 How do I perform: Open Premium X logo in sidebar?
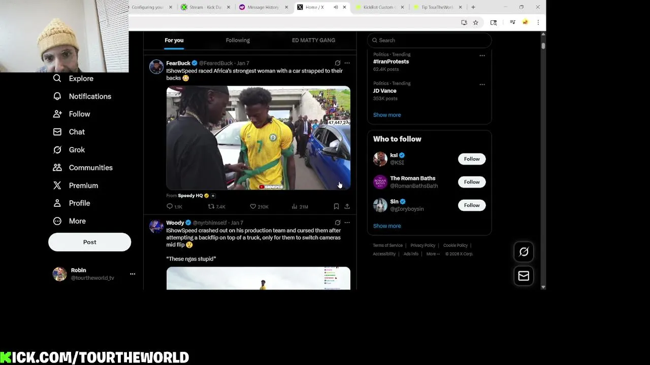click(57, 186)
